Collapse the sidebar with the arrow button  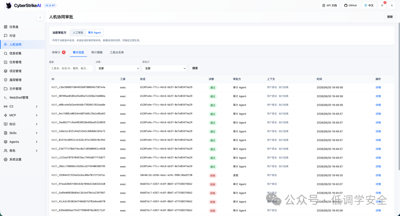point(40,18)
